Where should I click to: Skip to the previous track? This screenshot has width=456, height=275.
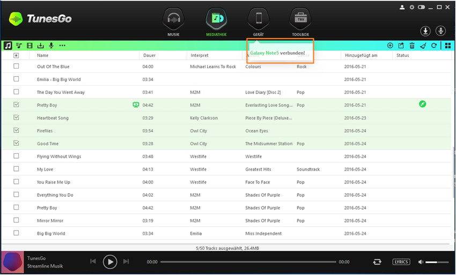[x=93, y=262]
